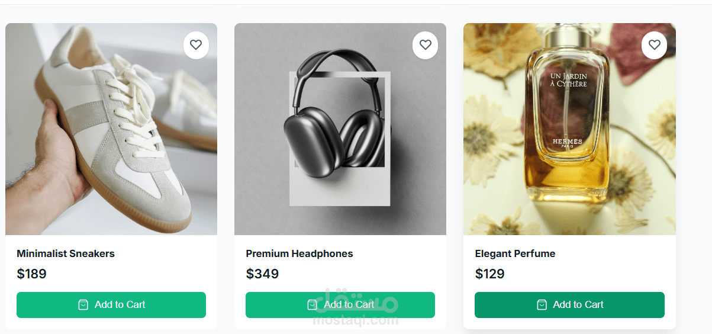Click the shopping bag icon under Elegant Perfume
Viewport: 712px width, 334px height.
(542, 304)
